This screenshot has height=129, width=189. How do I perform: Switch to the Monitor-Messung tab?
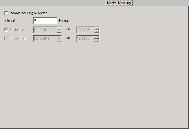[119, 3]
